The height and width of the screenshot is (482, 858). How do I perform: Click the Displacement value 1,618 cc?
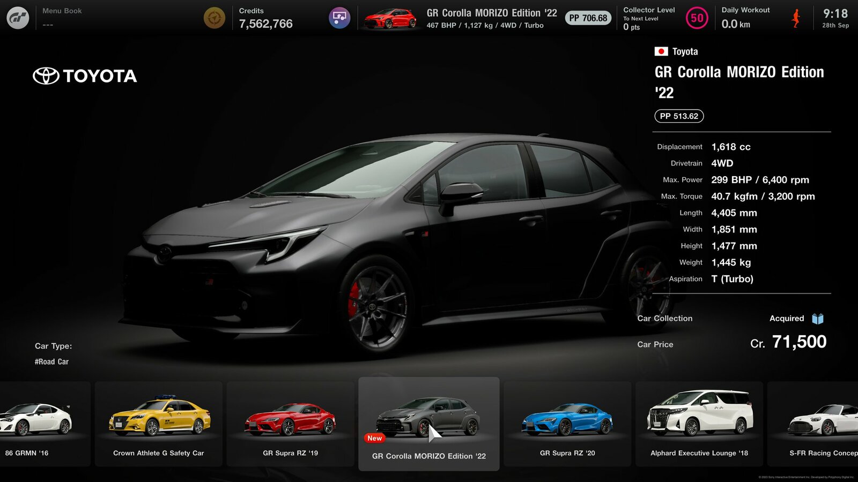click(731, 147)
